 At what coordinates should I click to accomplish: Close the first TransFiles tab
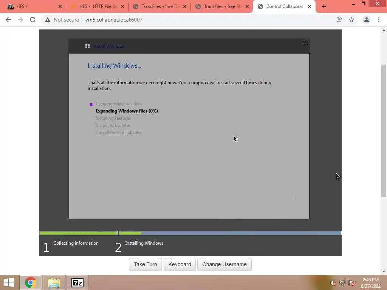(x=185, y=7)
